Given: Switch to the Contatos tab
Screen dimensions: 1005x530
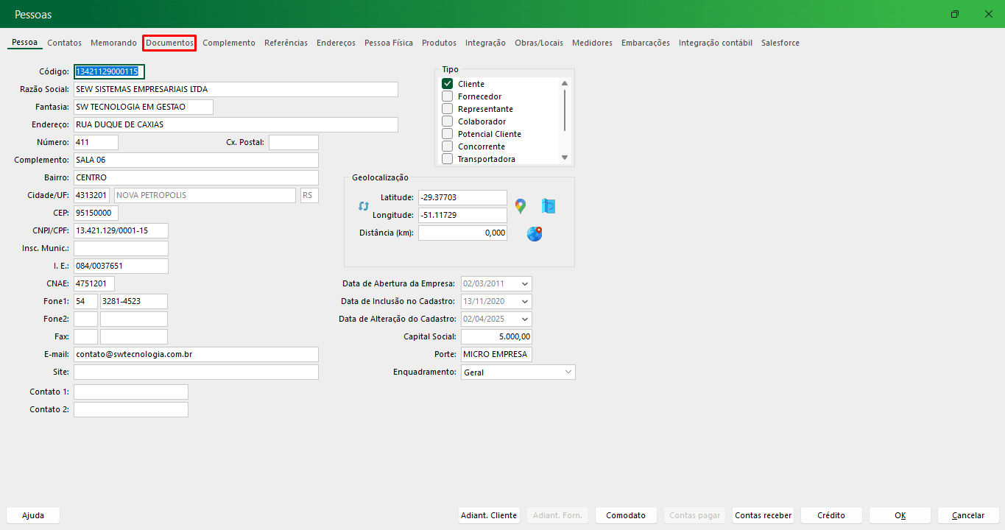Looking at the screenshot, I should click(65, 43).
